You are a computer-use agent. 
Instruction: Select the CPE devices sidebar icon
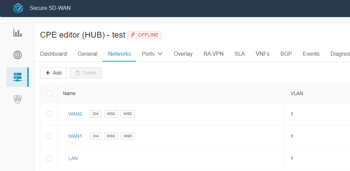click(x=17, y=77)
